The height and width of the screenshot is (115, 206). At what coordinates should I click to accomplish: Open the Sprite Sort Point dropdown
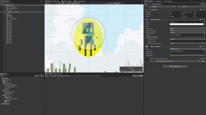tap(187, 33)
